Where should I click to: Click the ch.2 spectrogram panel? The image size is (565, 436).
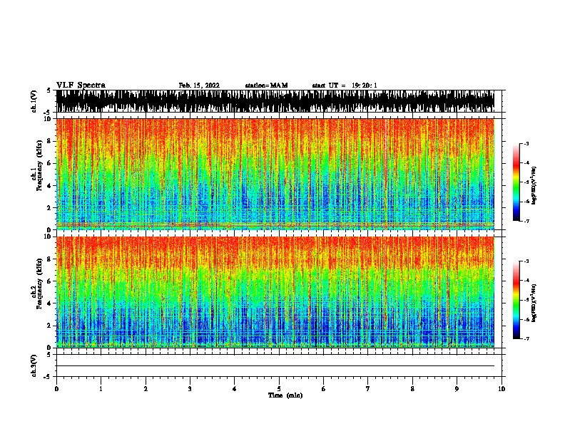pyautogui.click(x=275, y=292)
